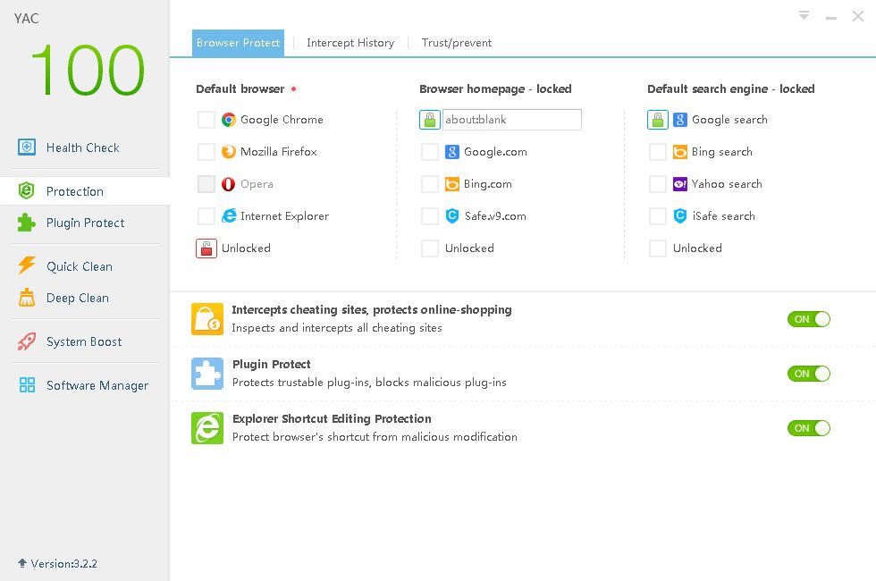The width and height of the screenshot is (876, 581).
Task: Open System Boost rocket icon
Action: (x=27, y=341)
